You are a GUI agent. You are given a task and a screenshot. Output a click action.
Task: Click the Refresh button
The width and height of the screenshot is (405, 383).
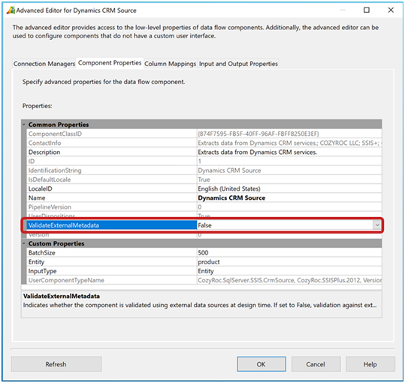pyautogui.click(x=56, y=364)
